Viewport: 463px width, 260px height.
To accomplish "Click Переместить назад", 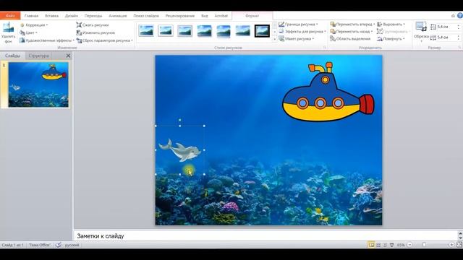I will click(x=352, y=31).
